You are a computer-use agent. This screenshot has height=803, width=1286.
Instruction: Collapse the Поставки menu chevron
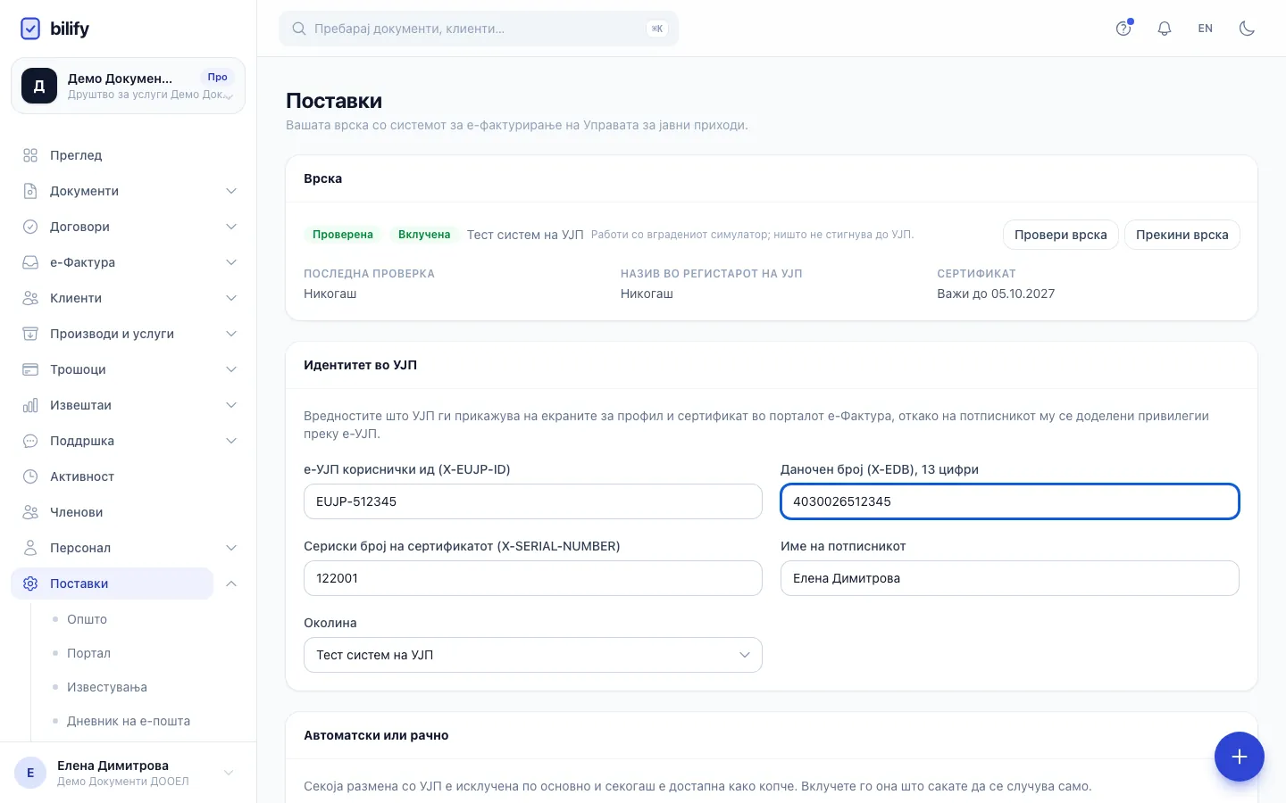231,584
